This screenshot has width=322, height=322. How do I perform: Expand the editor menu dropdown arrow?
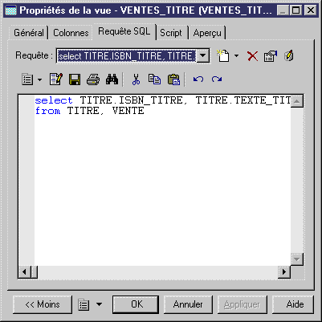(39, 79)
